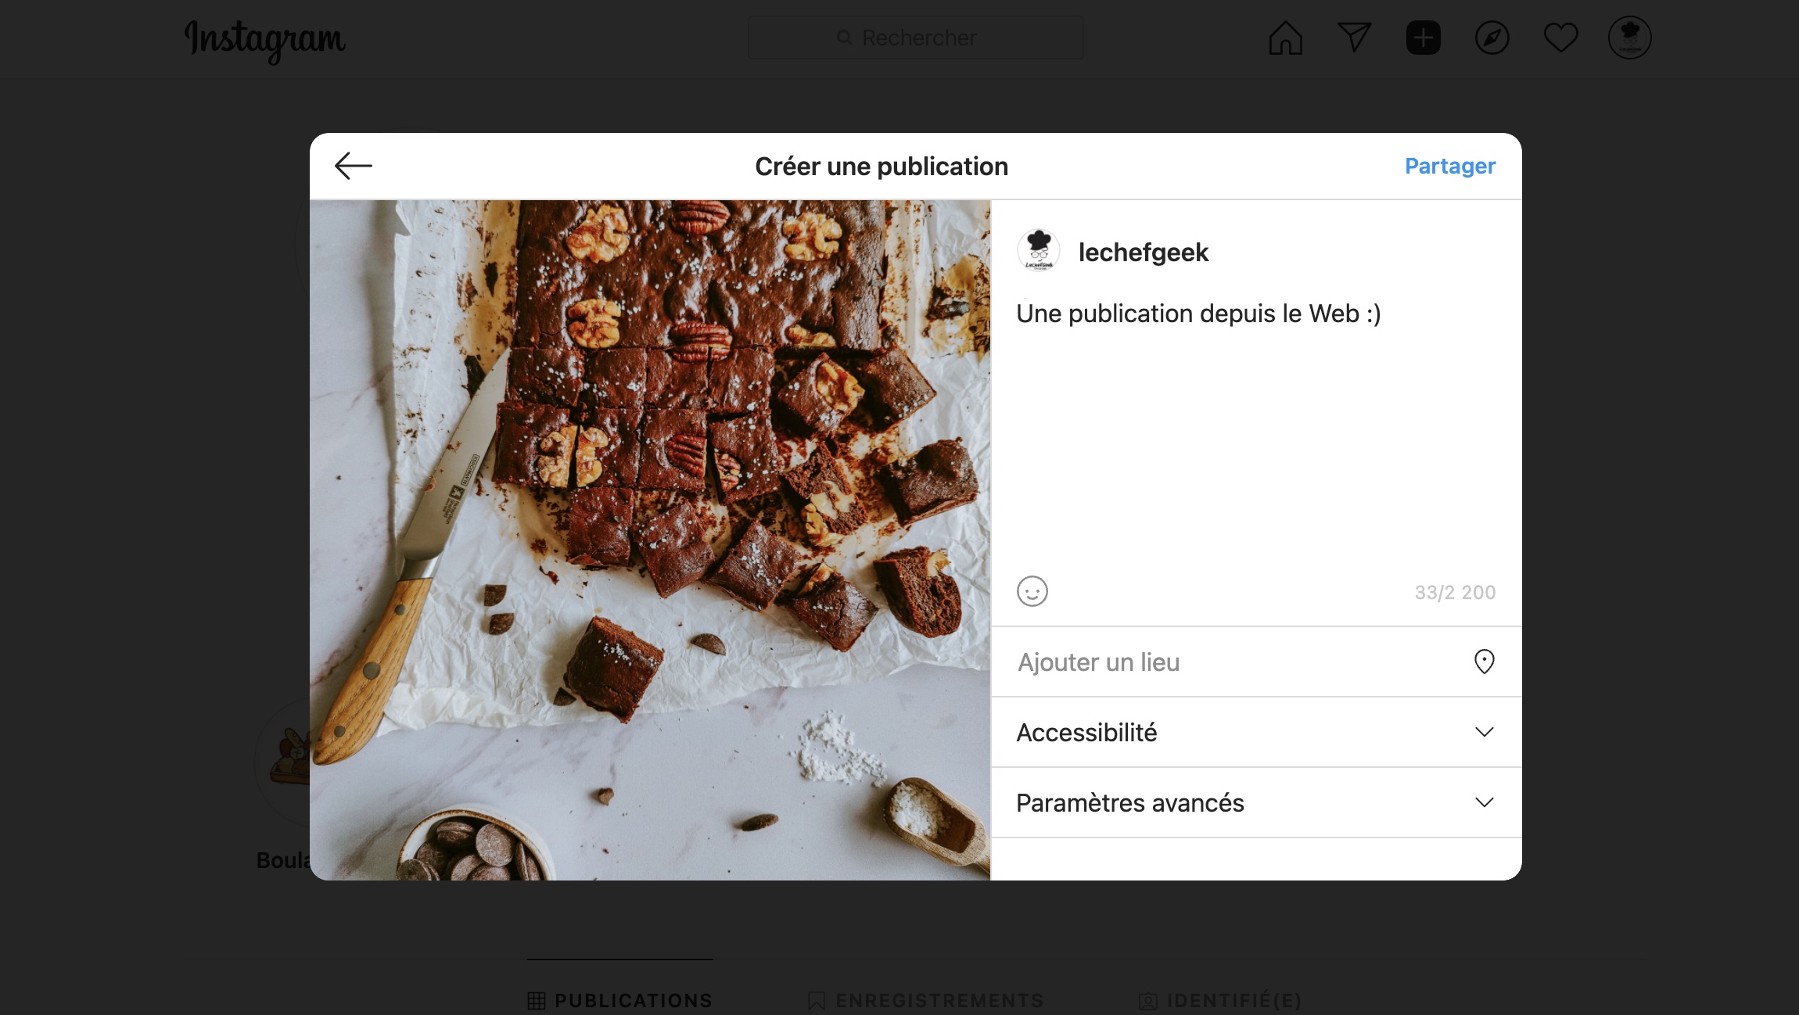The height and width of the screenshot is (1015, 1799).
Task: Open Explore compass icon
Action: tap(1492, 38)
